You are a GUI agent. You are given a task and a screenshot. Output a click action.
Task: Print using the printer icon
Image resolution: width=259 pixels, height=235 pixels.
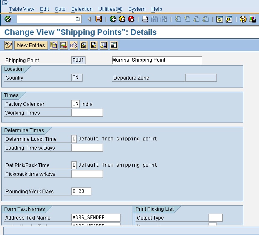click(145, 19)
